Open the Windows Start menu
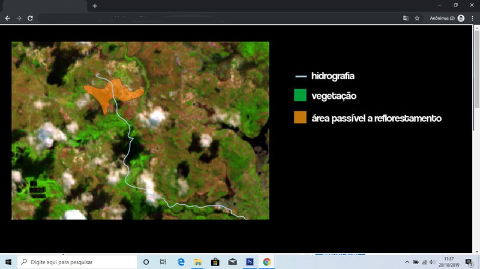The width and height of the screenshot is (480, 269). 8,262
